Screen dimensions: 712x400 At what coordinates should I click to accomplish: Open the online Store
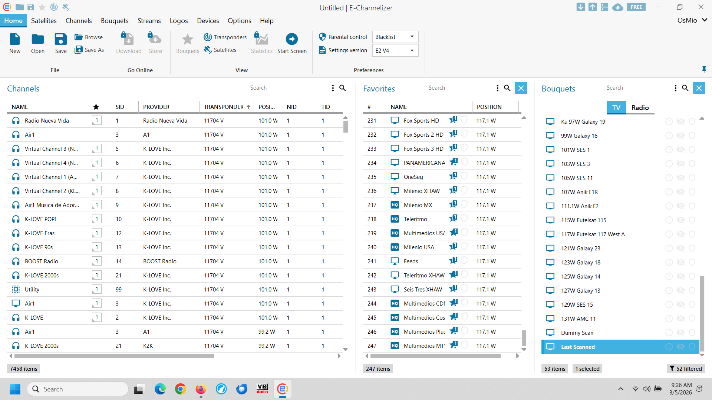(x=155, y=43)
